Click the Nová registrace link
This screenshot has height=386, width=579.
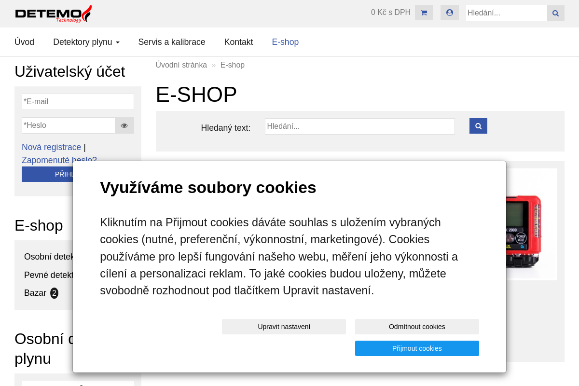coord(51,147)
